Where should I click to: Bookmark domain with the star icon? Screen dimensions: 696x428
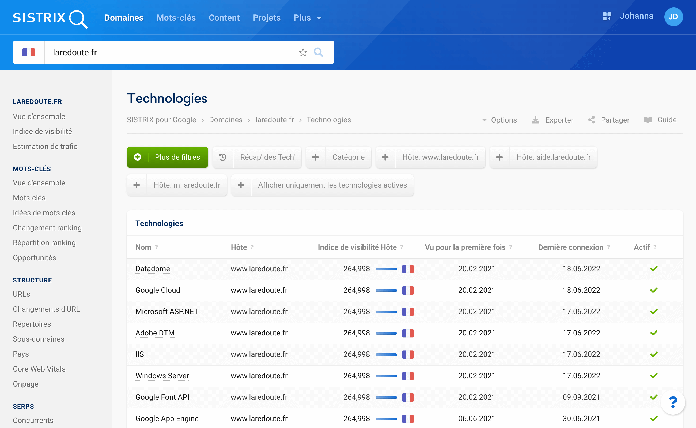pos(303,52)
